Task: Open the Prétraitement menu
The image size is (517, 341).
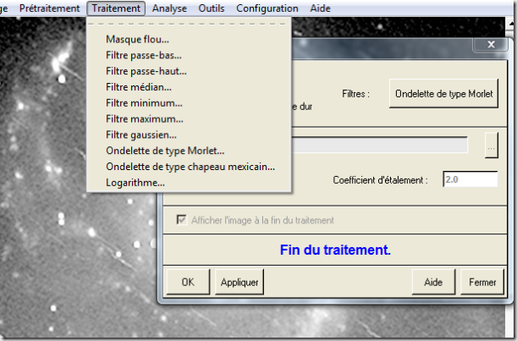Action: (x=49, y=8)
